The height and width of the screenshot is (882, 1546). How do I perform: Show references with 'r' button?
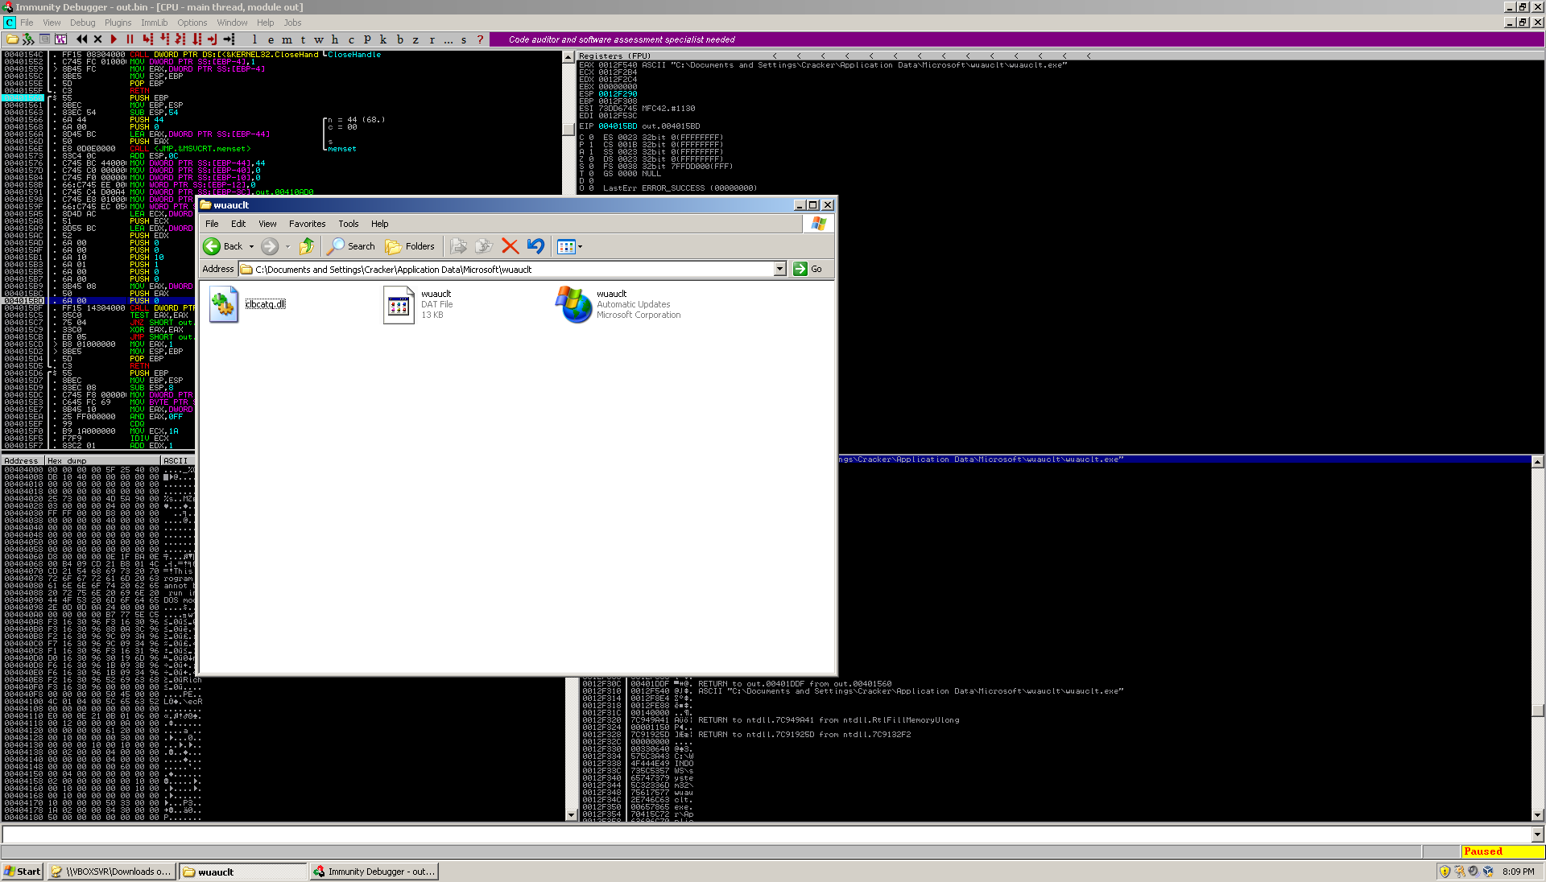coord(432,39)
